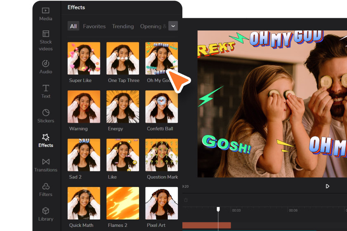Screen dimensions: 347x231
Task: Click the 00:06 mark on timeline ruler
Action: point(293,210)
